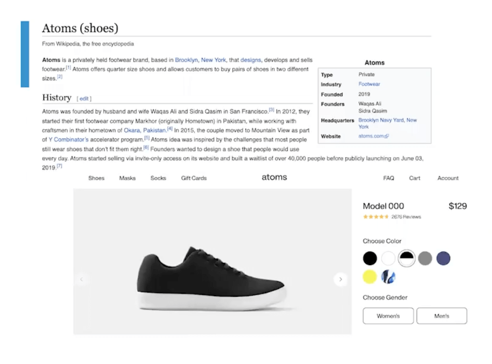
Task: Select the black and white color swatch
Action: coord(407,258)
